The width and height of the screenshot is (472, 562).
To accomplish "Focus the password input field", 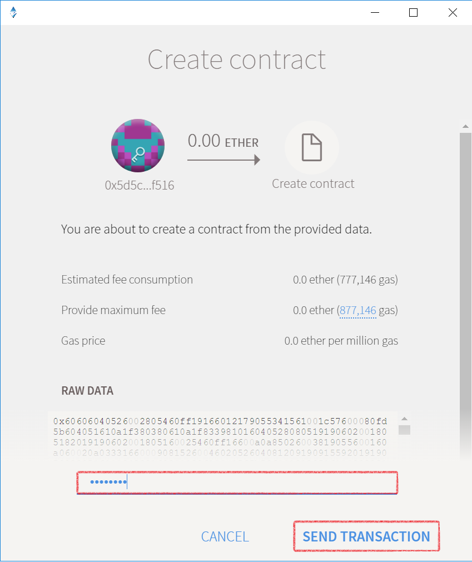I will [x=237, y=483].
